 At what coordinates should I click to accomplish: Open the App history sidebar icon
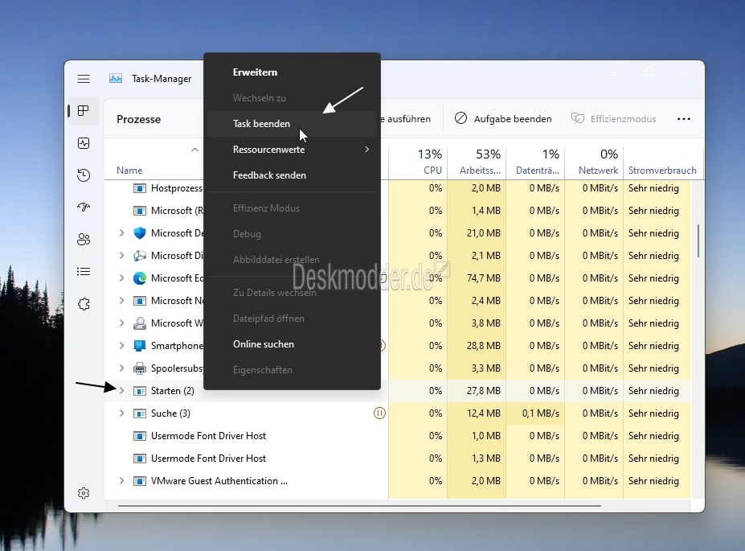pos(84,175)
